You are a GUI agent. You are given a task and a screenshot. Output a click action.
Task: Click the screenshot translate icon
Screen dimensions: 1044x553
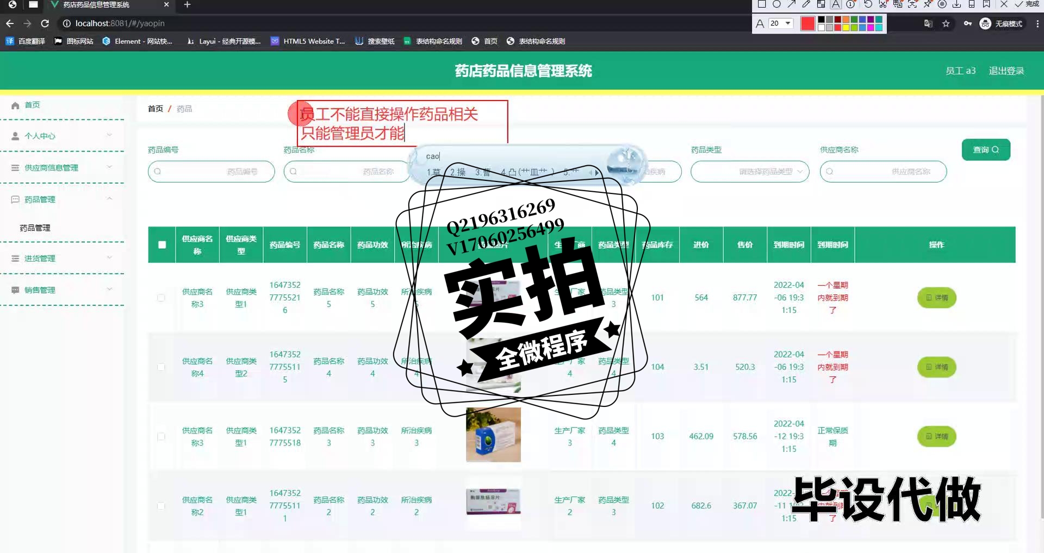click(x=898, y=4)
